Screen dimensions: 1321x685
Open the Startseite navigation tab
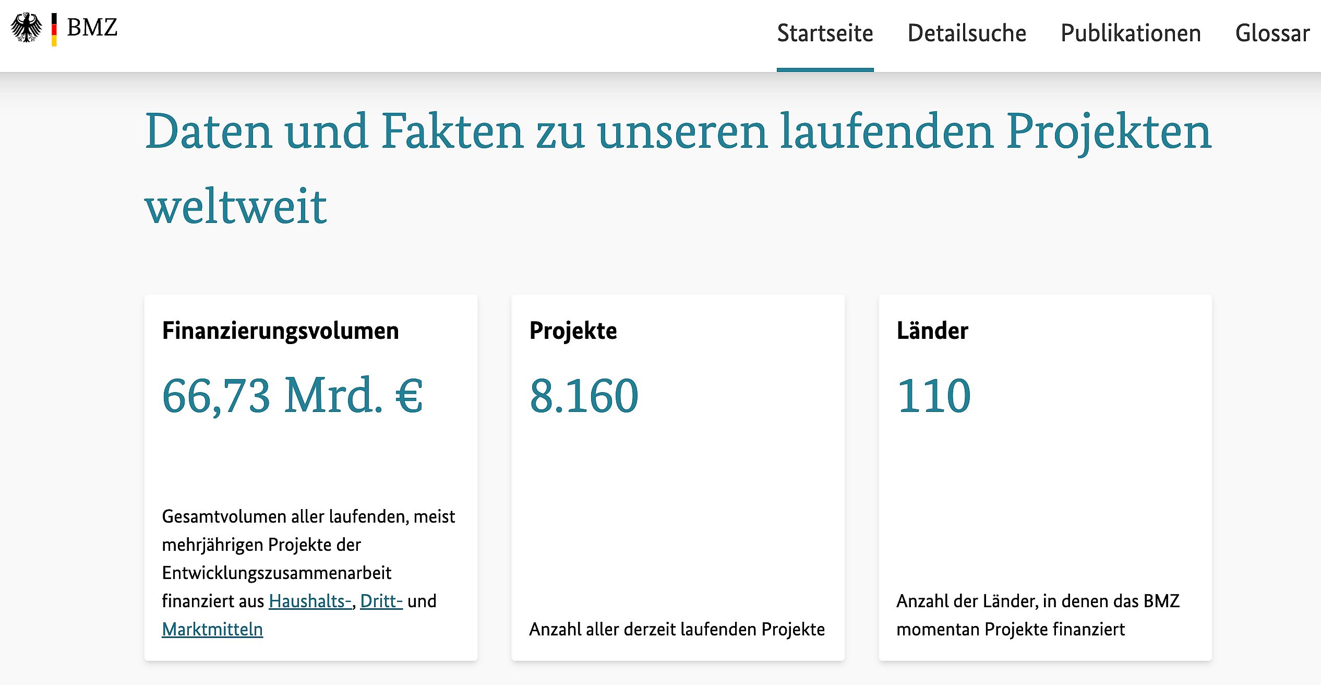coord(825,33)
